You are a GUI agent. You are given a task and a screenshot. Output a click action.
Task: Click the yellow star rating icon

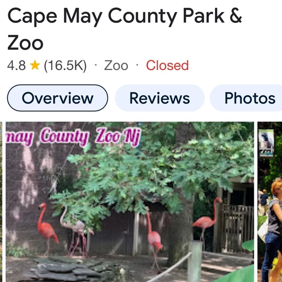(35, 65)
